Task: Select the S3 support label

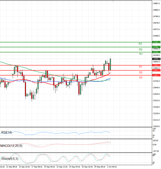Action: click(x=141, y=77)
